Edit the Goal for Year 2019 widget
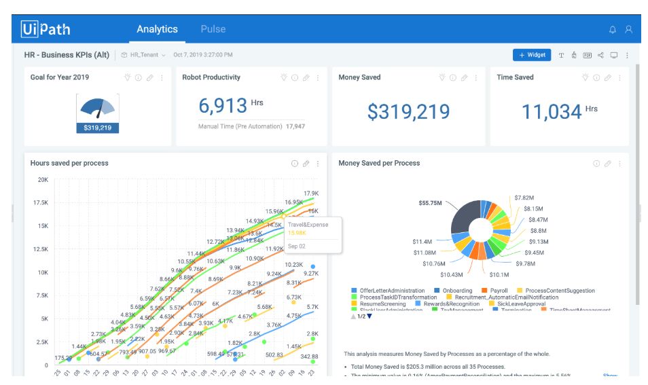The height and width of the screenshot is (385, 648). tap(150, 77)
